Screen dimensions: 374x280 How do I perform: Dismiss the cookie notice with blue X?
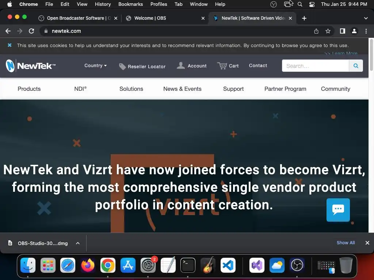[x=9, y=45]
